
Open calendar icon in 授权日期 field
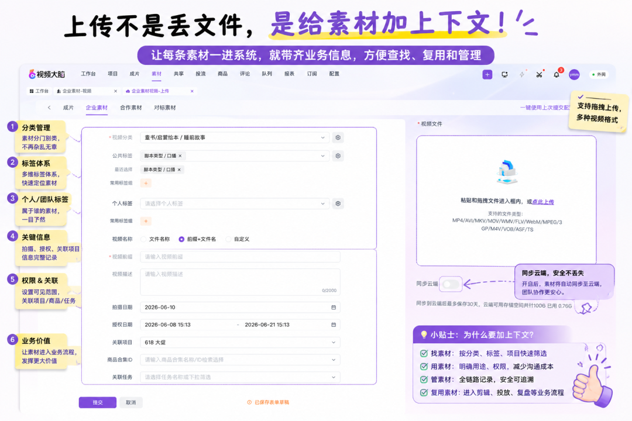pyautogui.click(x=334, y=325)
